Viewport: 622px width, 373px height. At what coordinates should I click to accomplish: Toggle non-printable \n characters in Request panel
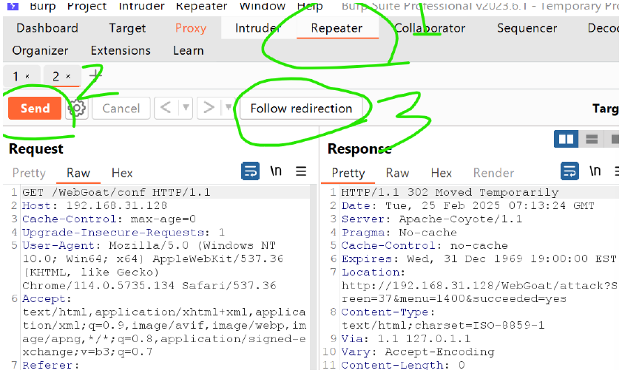pos(276,171)
